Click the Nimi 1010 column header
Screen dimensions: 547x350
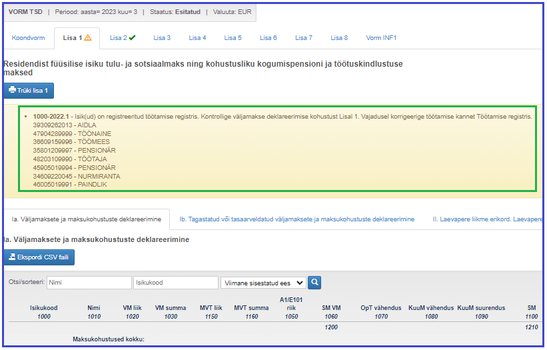(x=94, y=312)
